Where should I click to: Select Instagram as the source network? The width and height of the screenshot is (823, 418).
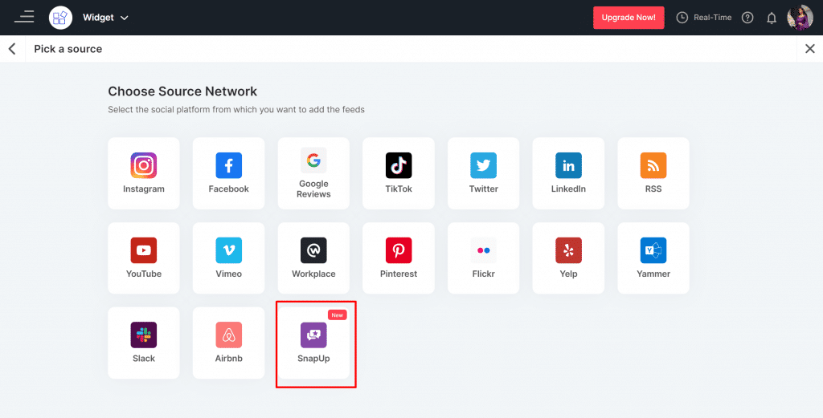pyautogui.click(x=144, y=172)
